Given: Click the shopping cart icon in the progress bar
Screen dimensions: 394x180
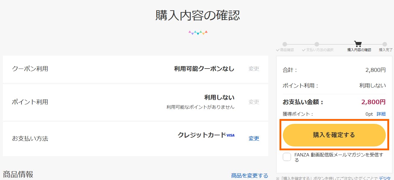Looking at the screenshot, I should 358,44.
